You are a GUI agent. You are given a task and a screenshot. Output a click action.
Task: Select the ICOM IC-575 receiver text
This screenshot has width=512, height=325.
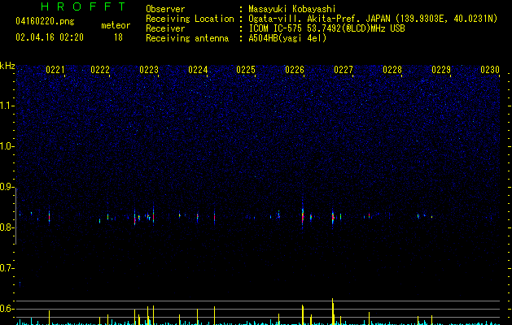click(326, 28)
